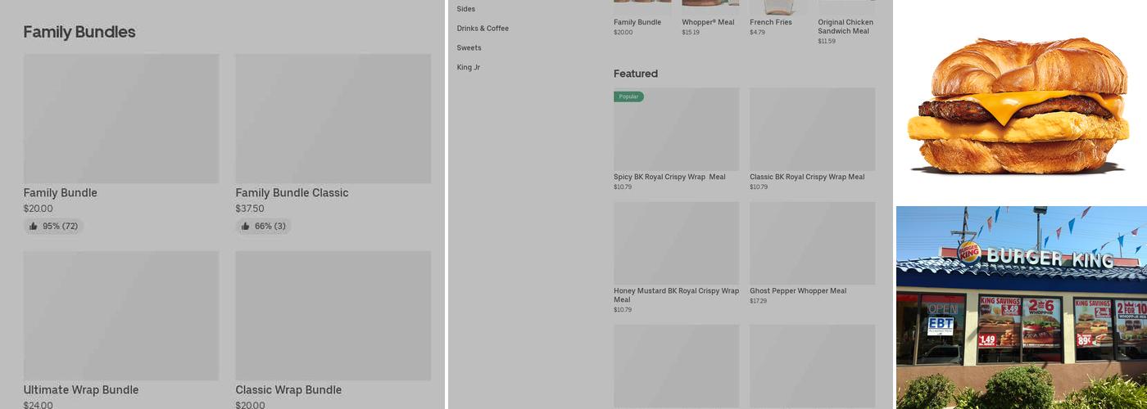Open the Burger King storefront photo
Viewport: 1147px width, 409px height.
point(1021,308)
